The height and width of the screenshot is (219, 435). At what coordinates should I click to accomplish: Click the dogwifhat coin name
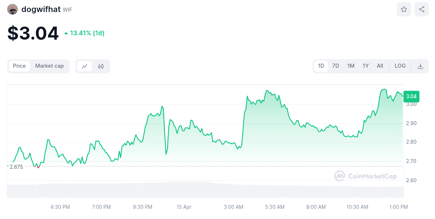pos(41,9)
